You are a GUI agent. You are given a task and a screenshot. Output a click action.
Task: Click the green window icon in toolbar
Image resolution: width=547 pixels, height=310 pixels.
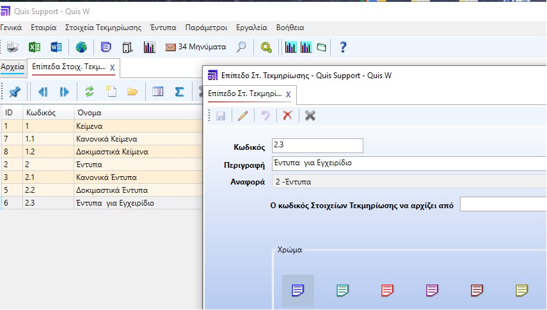click(x=321, y=47)
